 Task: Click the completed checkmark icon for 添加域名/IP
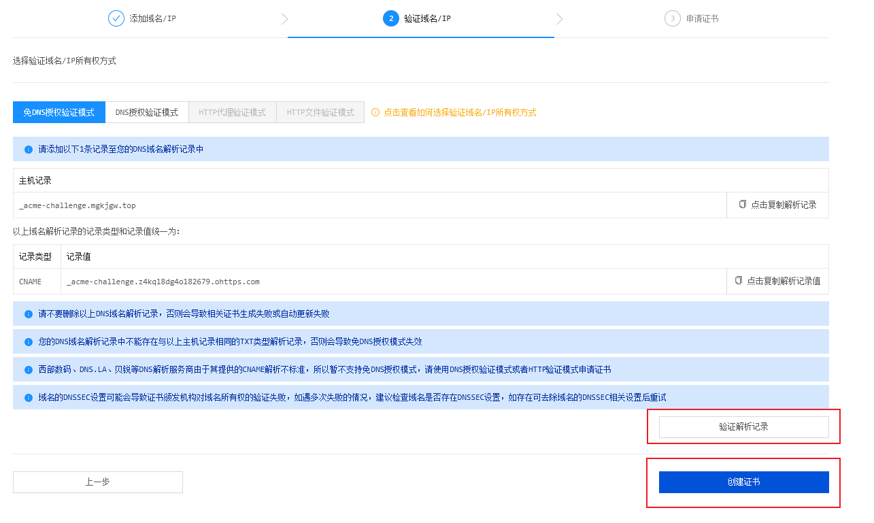(116, 18)
